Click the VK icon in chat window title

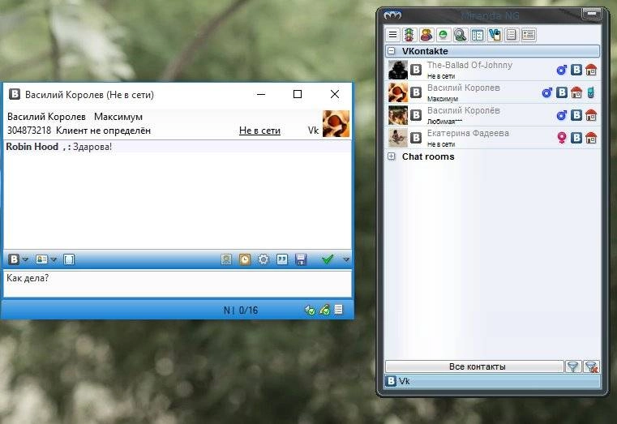[x=15, y=94]
